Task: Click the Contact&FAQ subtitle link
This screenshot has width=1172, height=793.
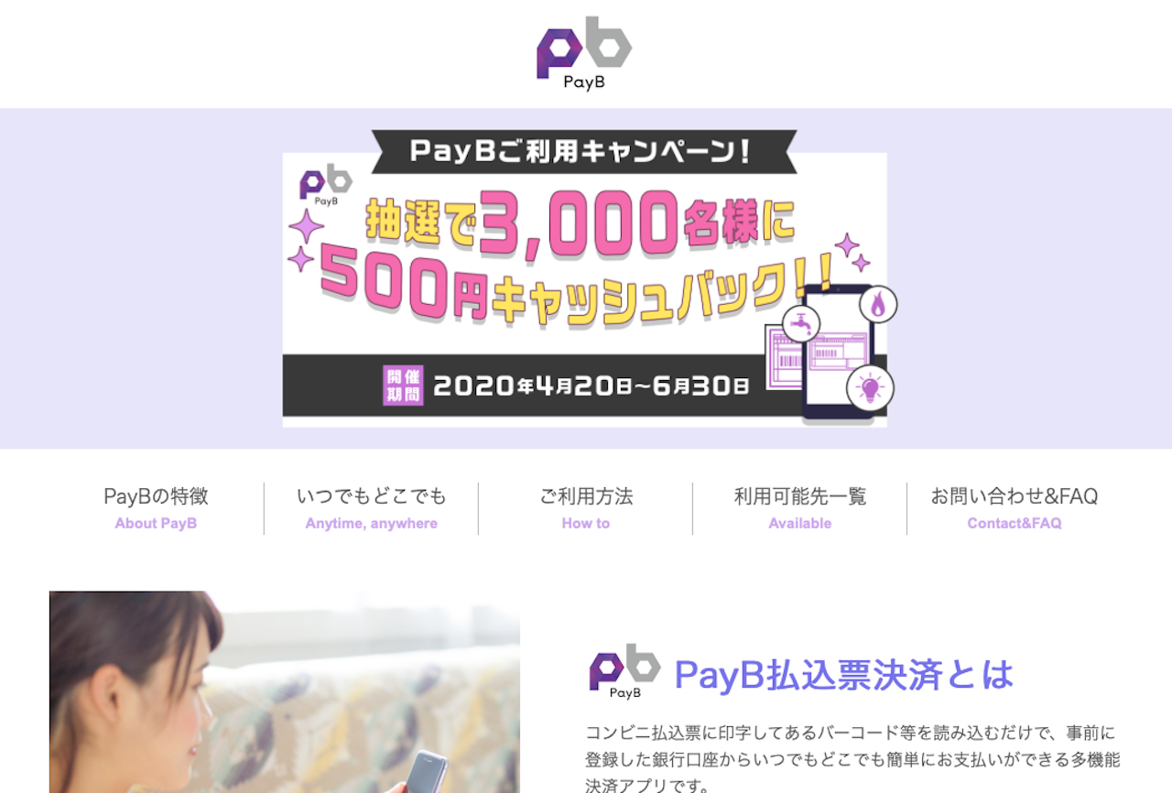Action: click(1015, 524)
